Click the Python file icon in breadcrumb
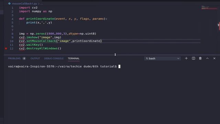 (x=9, y=3)
